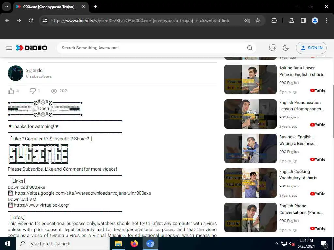Viewport: 334px width, 250px height.
Task: Click YouTube logo on English Pronunciation Lesson
Action: [317, 125]
